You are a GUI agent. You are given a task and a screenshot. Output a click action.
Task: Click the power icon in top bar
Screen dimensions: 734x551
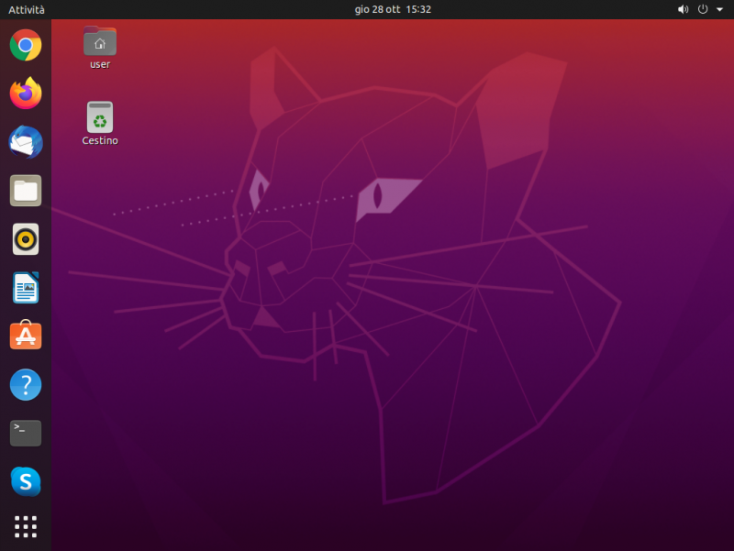[703, 9]
